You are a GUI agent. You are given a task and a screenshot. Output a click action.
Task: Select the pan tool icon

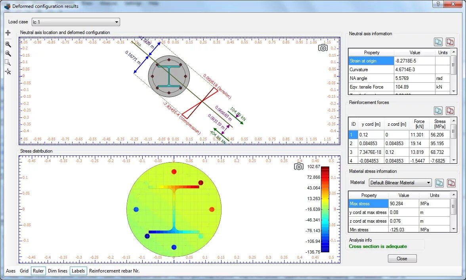8,33
